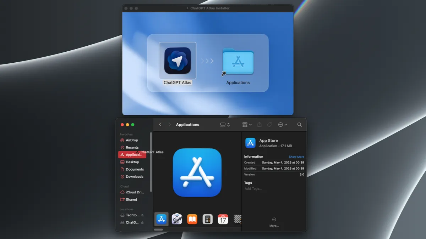Select the Automator icon in the preview strip
Viewport: 426px width, 239px height.
[176, 219]
